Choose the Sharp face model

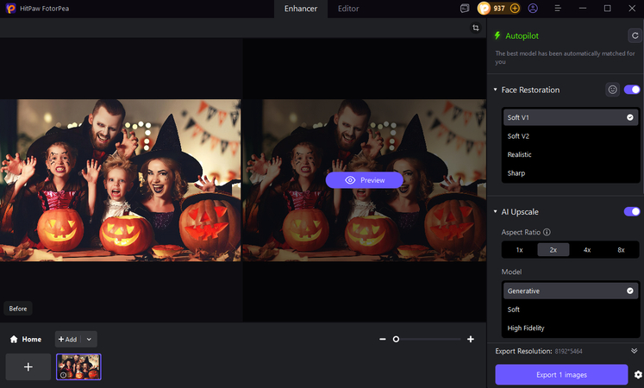click(x=571, y=172)
